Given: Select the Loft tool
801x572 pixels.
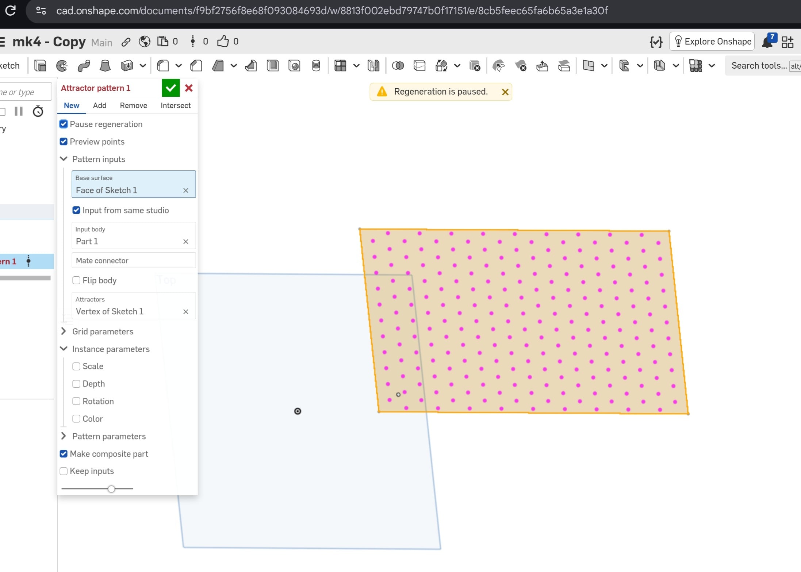Looking at the screenshot, I should 105,66.
